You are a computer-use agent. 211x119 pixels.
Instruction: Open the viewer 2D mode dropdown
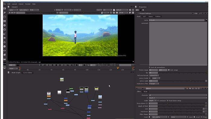pyautogui.click(x=107, y=10)
